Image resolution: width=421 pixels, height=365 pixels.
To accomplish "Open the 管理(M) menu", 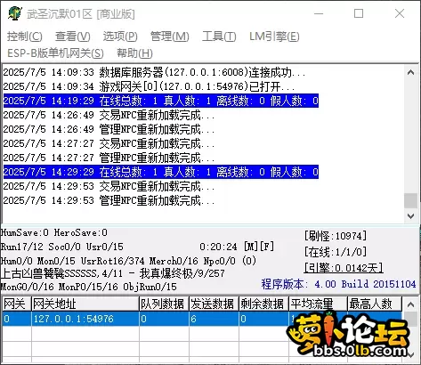I will [x=170, y=36].
